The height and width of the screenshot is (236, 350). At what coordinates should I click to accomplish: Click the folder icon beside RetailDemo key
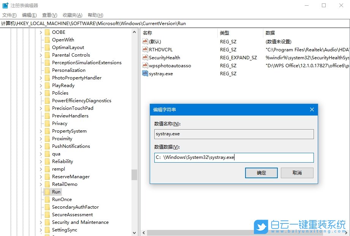pyautogui.click(x=48, y=184)
